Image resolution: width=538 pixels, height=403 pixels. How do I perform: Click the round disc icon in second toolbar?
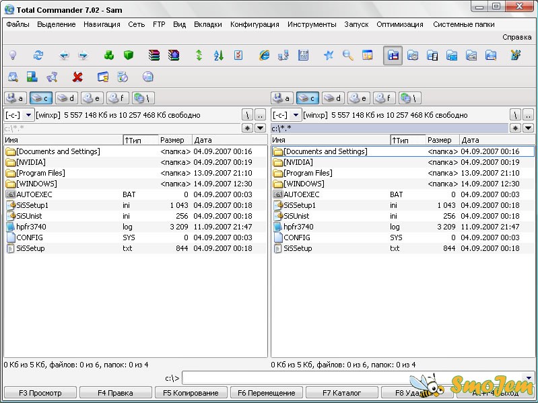[x=148, y=77]
